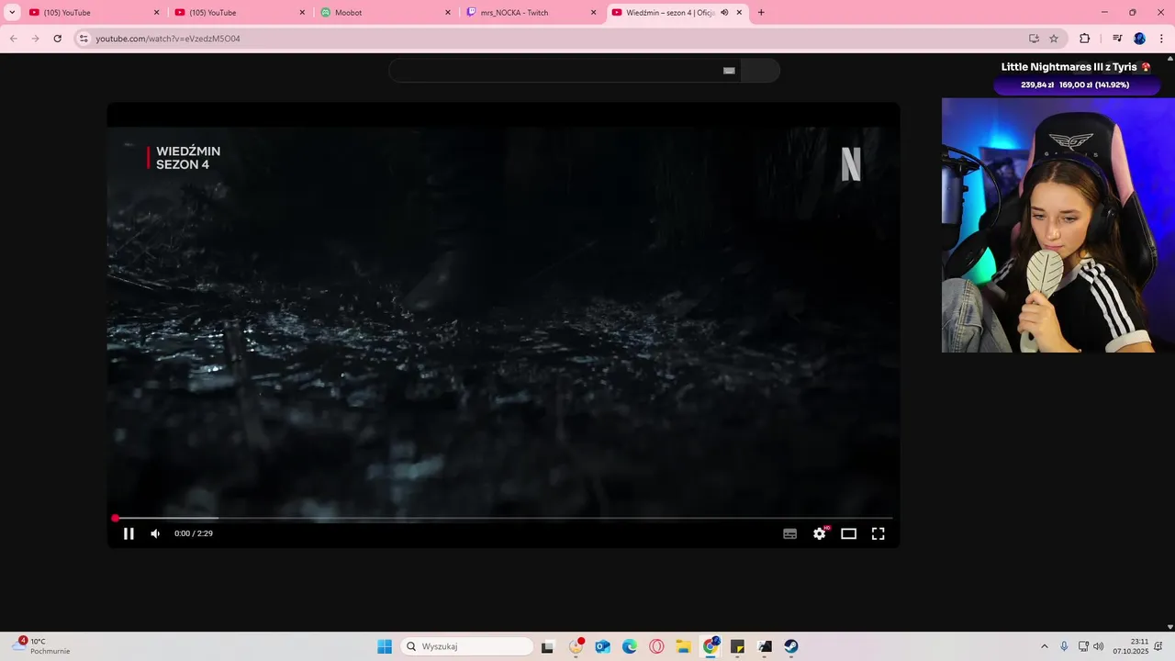Open the YouTube player settings gear
Screen dimensions: 1175x661
click(x=820, y=533)
